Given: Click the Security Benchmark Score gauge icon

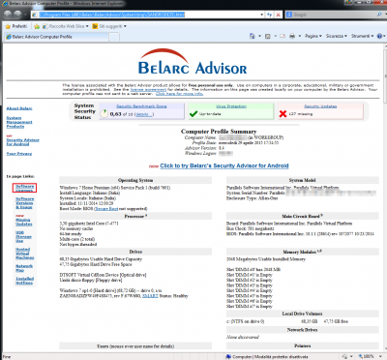Looking at the screenshot, I should 104,113.
